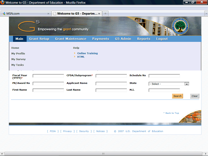Open the Notices footer link

100,131
